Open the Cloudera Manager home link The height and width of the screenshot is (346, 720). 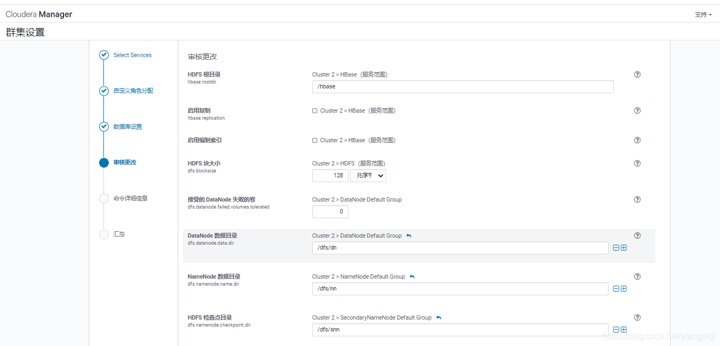coord(39,15)
